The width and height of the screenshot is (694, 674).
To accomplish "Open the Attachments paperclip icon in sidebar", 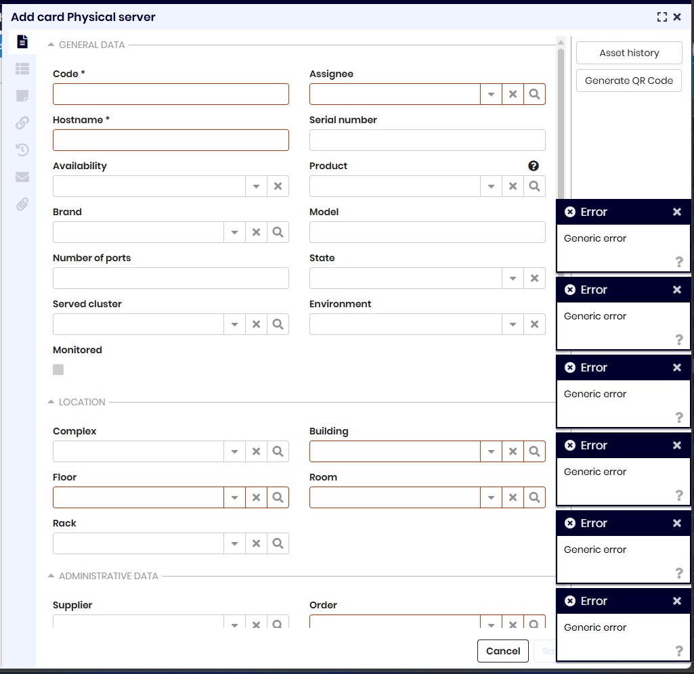I will click(22, 204).
